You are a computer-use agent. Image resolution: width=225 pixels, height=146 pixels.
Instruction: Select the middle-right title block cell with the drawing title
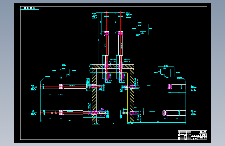(203, 135)
